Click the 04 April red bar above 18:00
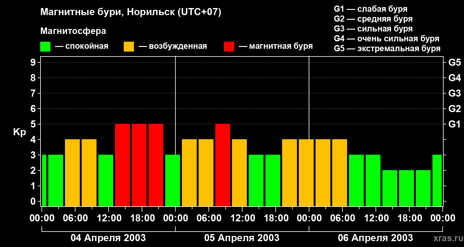 pos(139,165)
